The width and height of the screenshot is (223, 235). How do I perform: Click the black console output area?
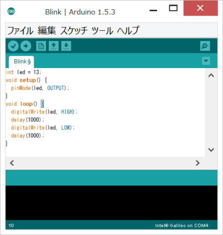coord(111,203)
